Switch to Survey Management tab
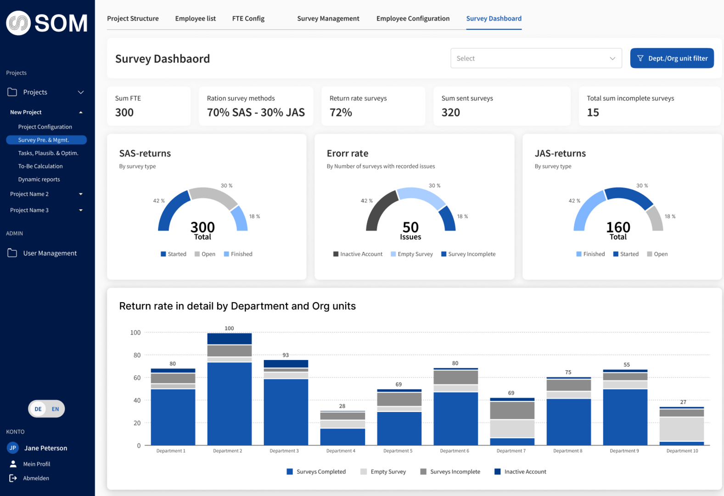The height and width of the screenshot is (496, 724). point(328,18)
